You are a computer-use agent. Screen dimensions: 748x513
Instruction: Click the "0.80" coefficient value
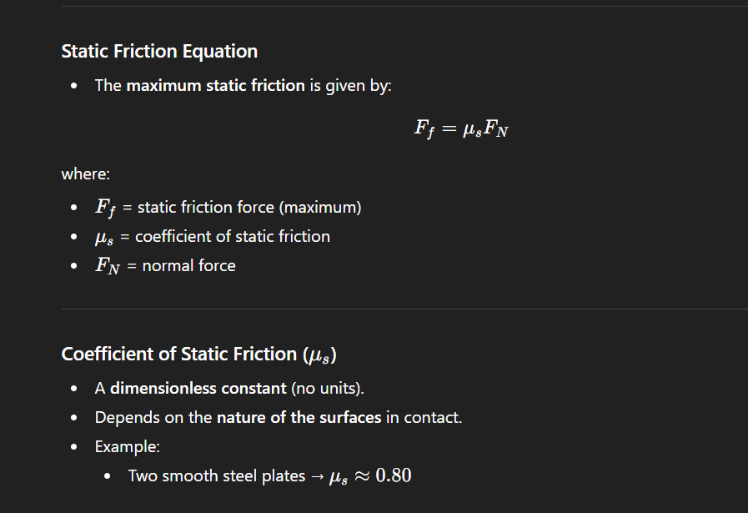pos(394,476)
